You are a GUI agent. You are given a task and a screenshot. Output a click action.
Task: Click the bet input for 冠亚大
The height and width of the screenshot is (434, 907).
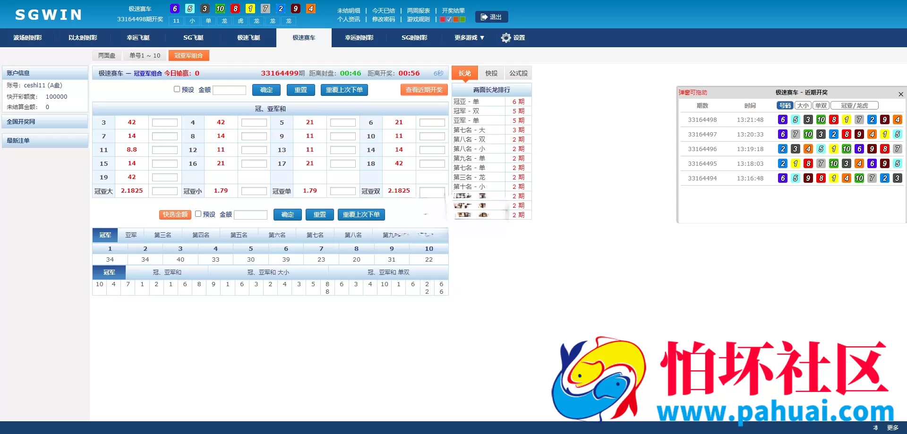(165, 191)
